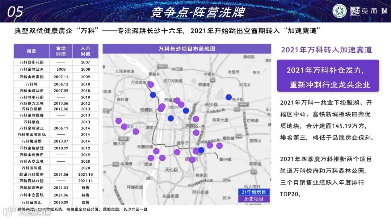Click the 万科半岛国际 project name
This screenshot has width=391, height=219.
pos(31,195)
